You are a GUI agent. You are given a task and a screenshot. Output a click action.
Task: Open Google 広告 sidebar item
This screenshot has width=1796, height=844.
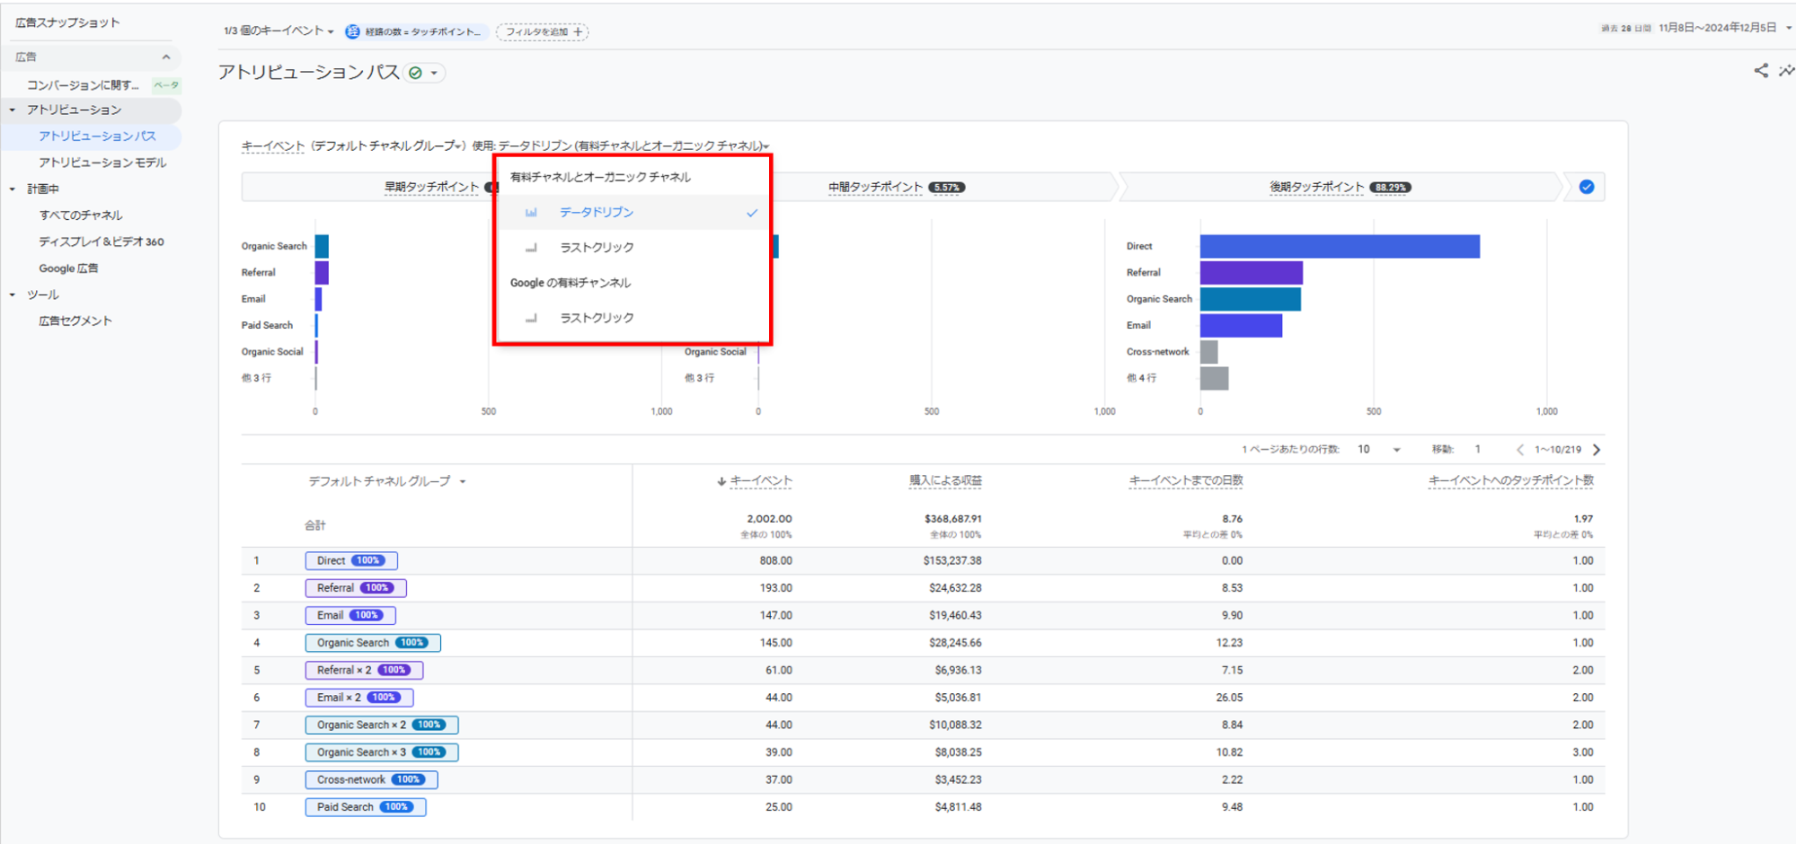(68, 268)
